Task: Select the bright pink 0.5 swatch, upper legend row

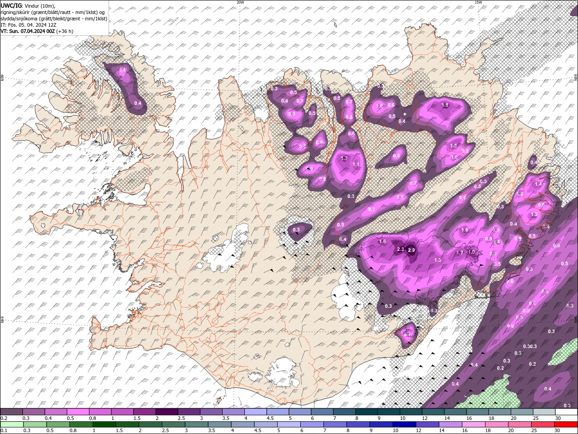Action: tap(78, 412)
